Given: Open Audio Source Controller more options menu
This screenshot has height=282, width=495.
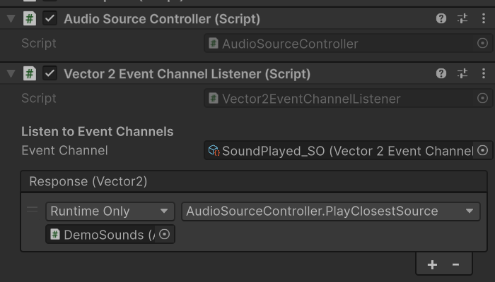Looking at the screenshot, I should point(484,19).
